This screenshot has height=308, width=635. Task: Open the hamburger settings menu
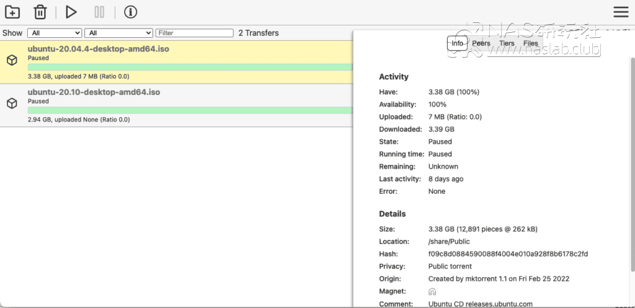click(621, 12)
